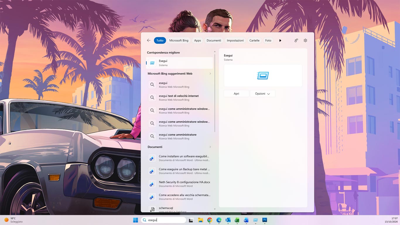This screenshot has height=225, width=400.
Task: Click the results list scrollbar down arrow
Action: click(x=215, y=209)
